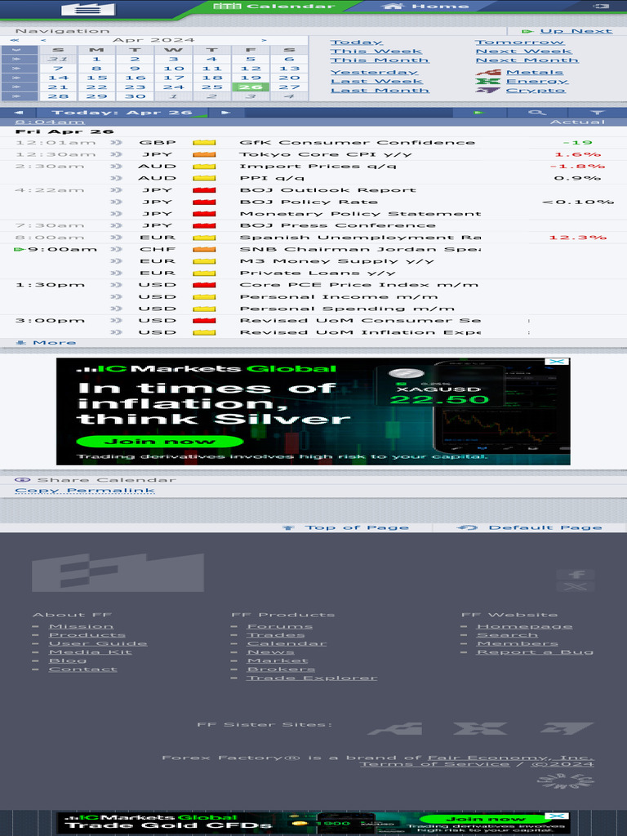Click the Forex Factory logo in header
627x836 pixels.
point(88,9)
